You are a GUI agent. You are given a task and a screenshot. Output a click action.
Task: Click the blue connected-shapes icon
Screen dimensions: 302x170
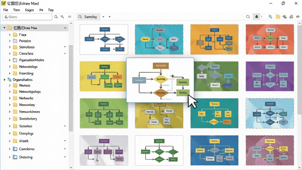(x=270, y=17)
